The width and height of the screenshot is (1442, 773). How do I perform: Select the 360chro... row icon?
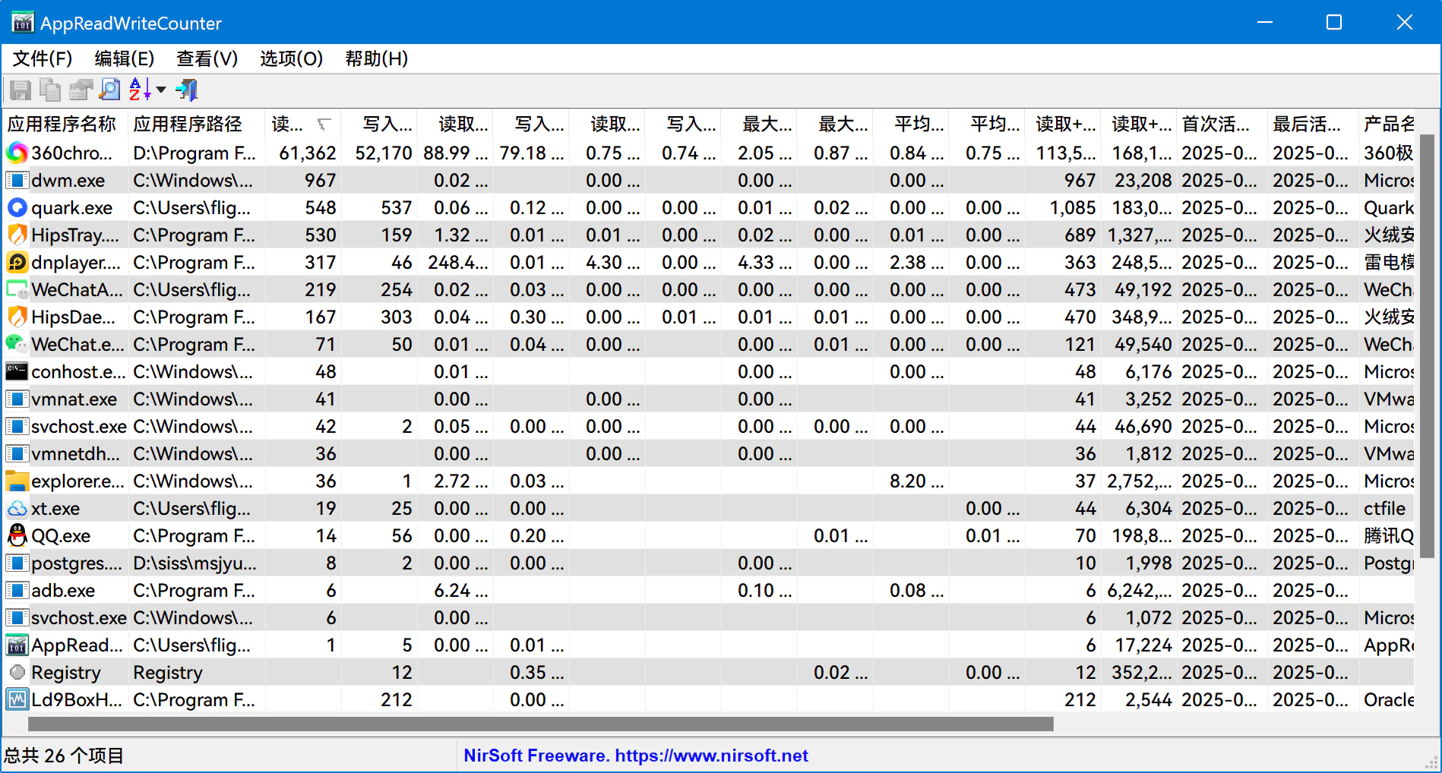coord(17,153)
